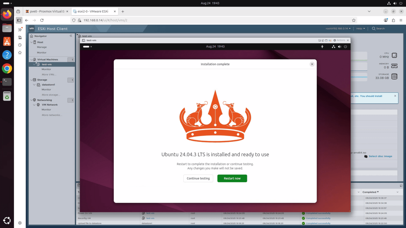Open the Help dropdown menu

tap(361, 28)
